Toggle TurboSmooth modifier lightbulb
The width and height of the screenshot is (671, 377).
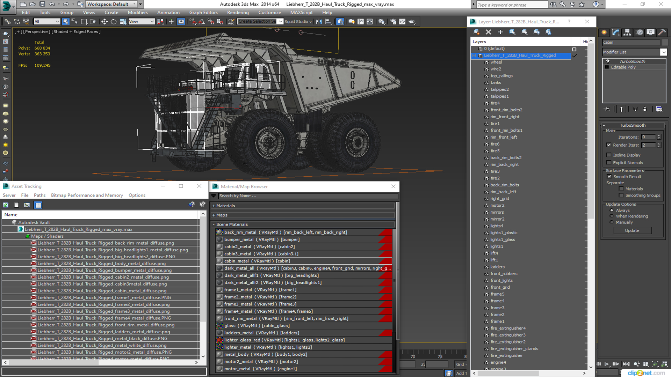click(x=608, y=61)
